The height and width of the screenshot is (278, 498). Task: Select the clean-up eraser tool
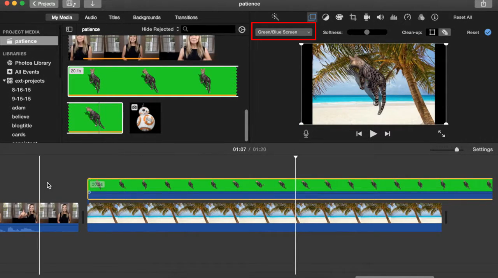click(444, 32)
